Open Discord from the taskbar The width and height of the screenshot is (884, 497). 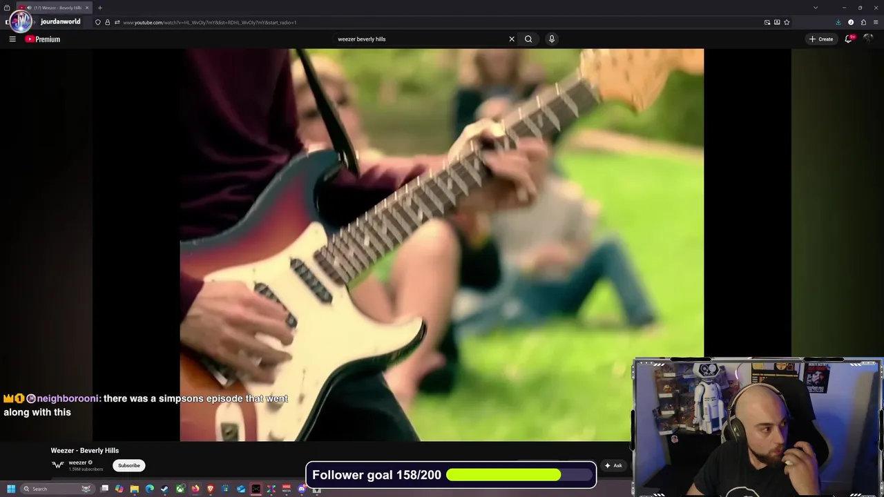coord(302,489)
